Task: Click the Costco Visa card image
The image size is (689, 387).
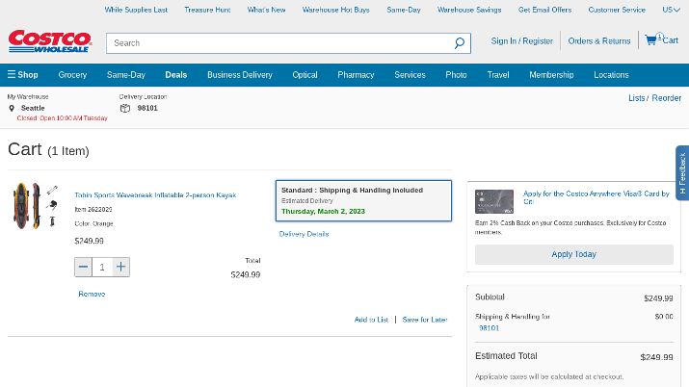Action: 494,201
